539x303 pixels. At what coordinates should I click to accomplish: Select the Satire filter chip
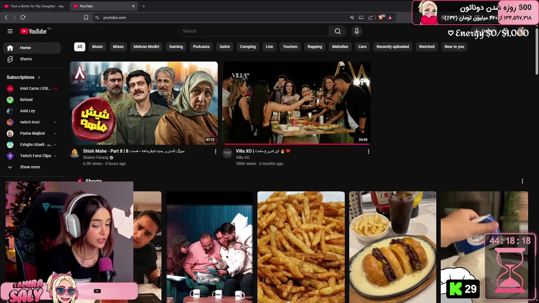[x=225, y=47]
